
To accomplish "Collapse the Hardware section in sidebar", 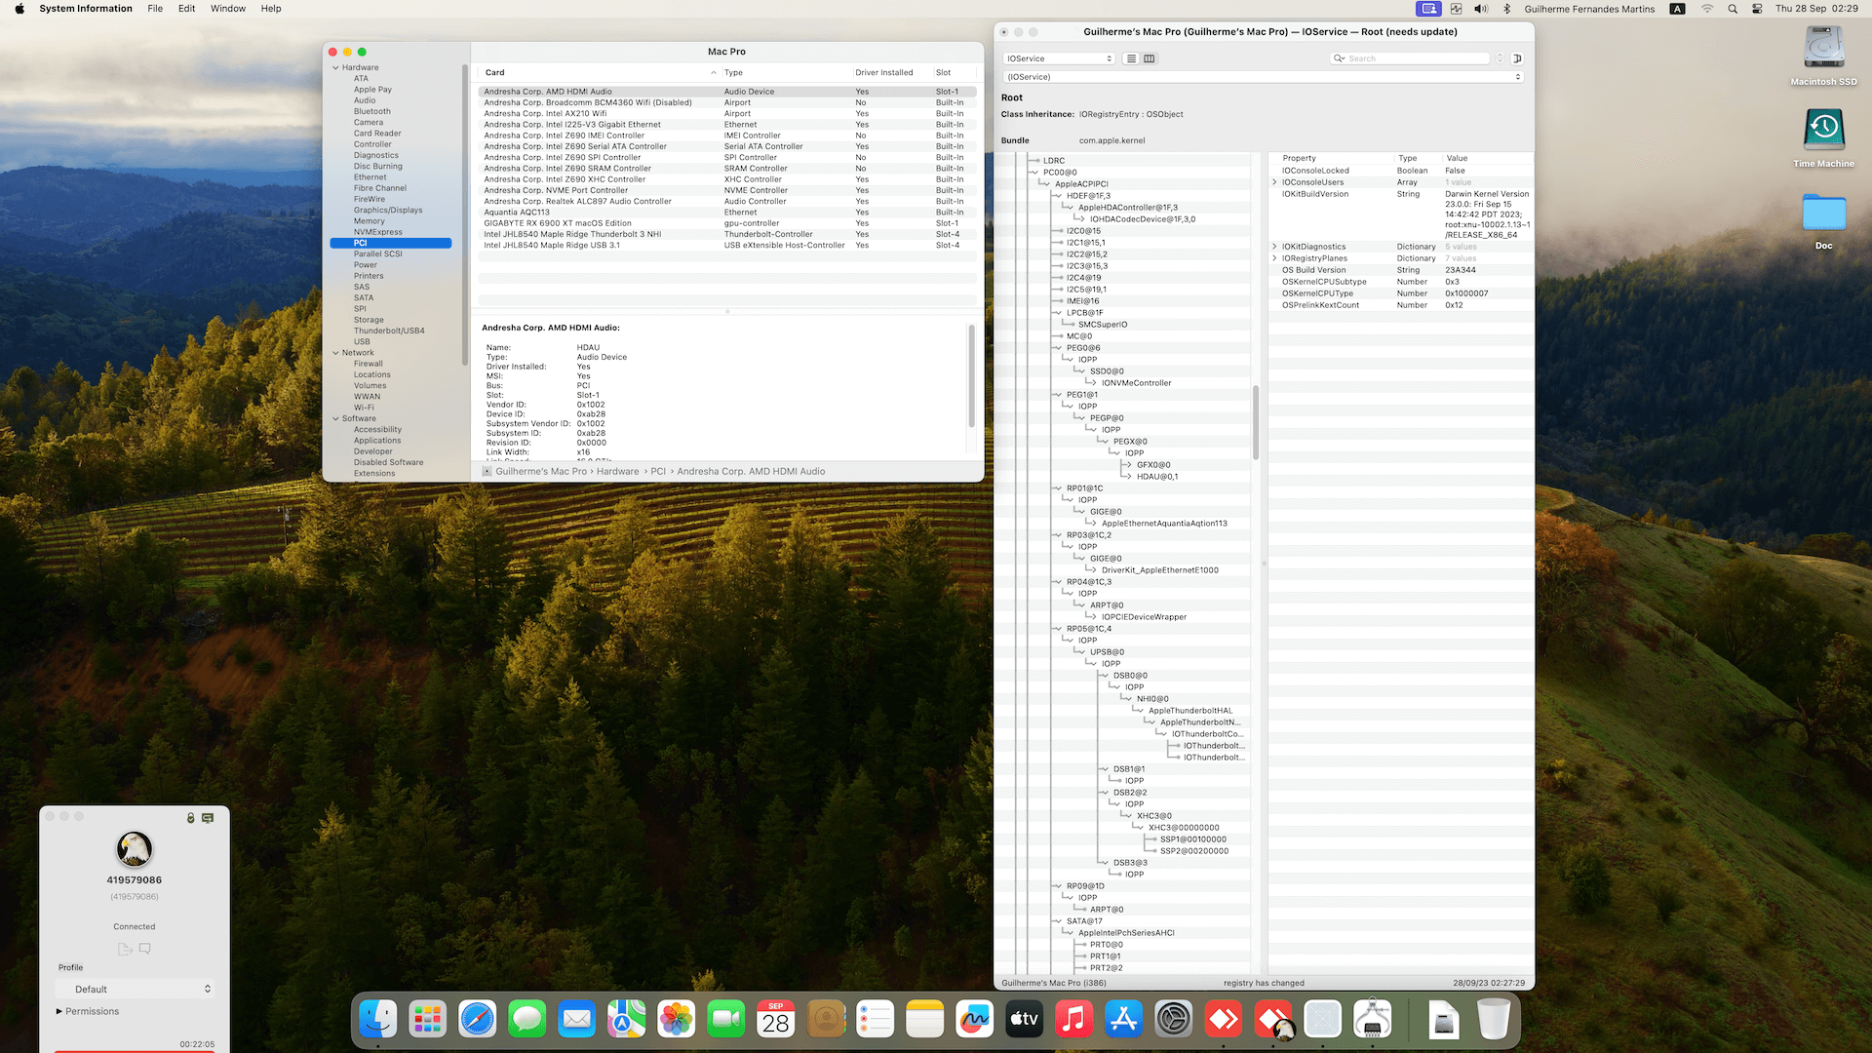I will pyautogui.click(x=335, y=68).
